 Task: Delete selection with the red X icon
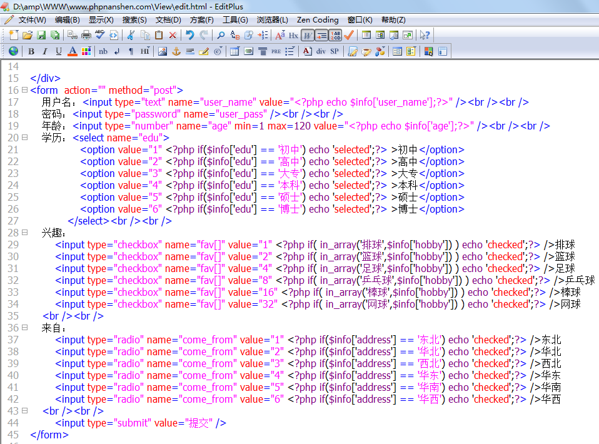coord(173,35)
